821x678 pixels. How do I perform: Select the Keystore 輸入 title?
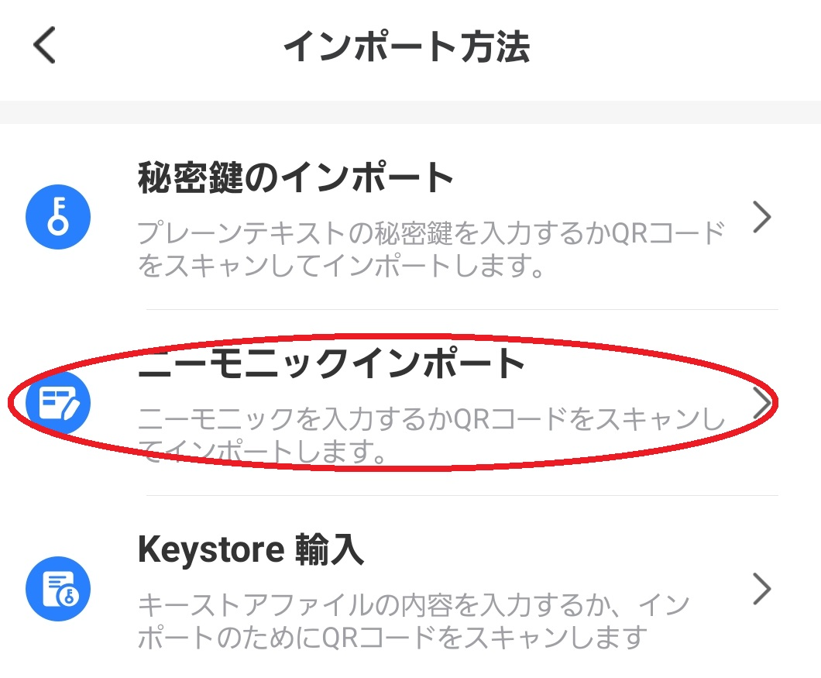[x=251, y=549]
